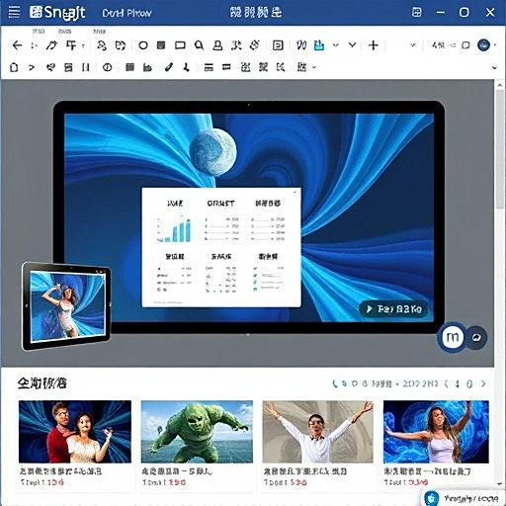Click the shield icon in bottom-right popup
The height and width of the screenshot is (506, 506).
click(x=431, y=497)
